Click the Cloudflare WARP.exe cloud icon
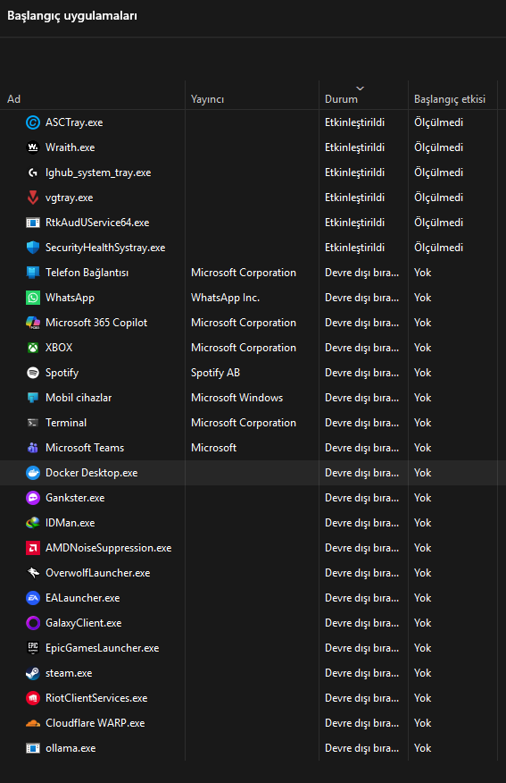 point(33,723)
